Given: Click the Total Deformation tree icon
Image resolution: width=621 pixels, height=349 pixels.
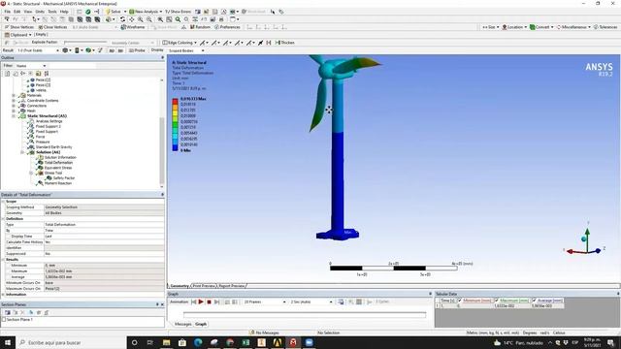Looking at the screenshot, I should coord(40,162).
